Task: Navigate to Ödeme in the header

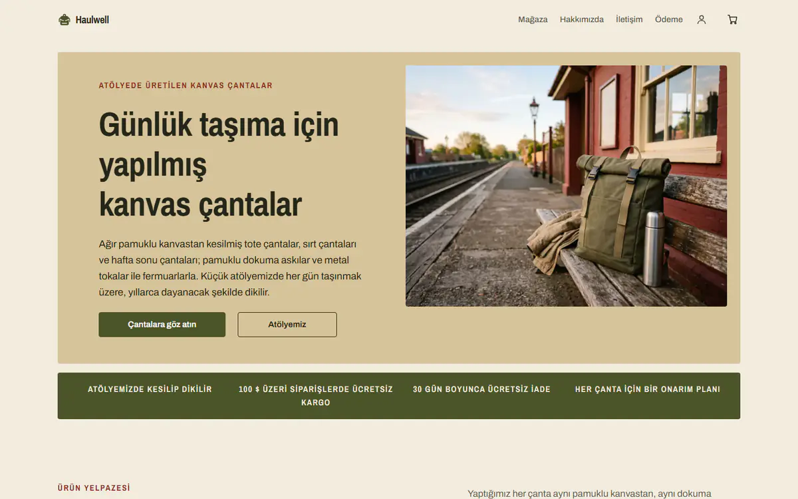Action: 669,20
